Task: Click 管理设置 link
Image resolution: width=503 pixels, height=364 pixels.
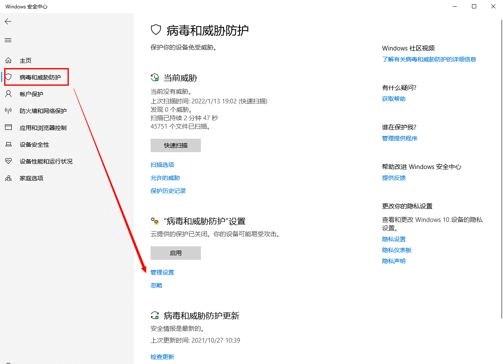Action: tap(162, 272)
